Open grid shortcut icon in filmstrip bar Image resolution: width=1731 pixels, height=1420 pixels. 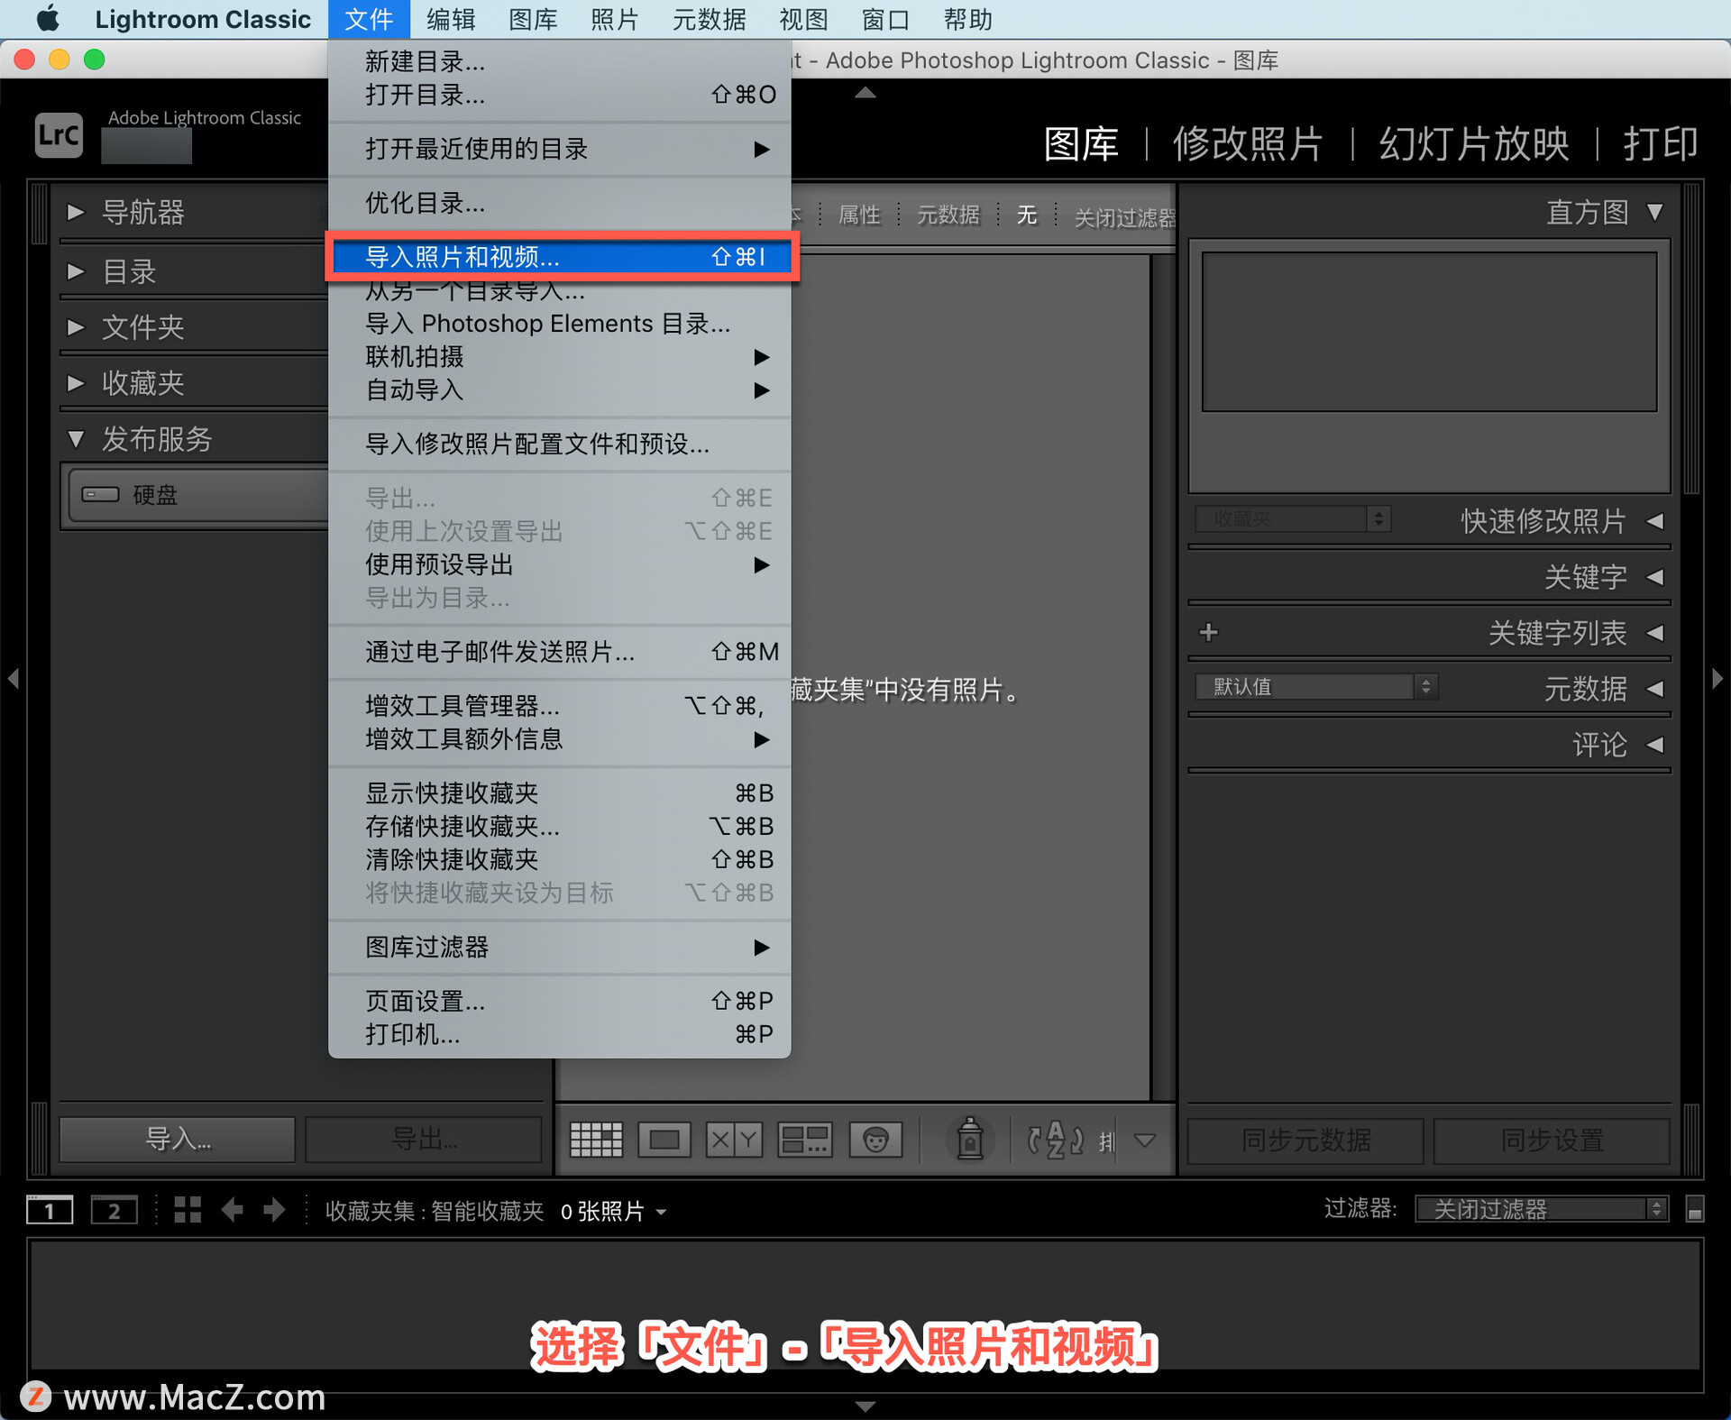188,1209
